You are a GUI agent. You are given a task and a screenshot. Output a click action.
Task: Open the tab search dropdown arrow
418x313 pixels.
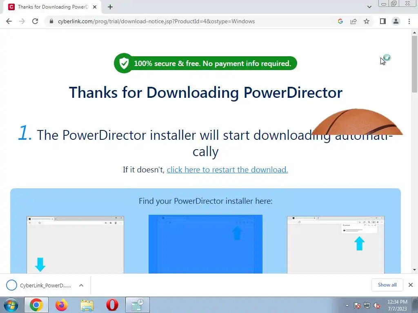tap(369, 7)
